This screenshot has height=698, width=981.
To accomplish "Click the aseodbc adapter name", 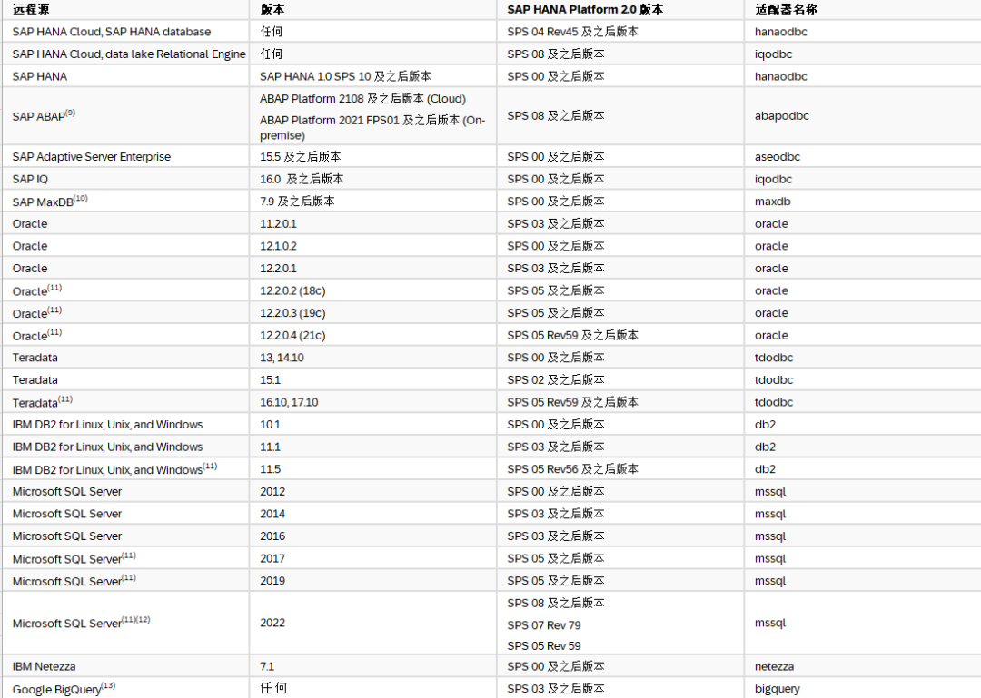I will (777, 157).
